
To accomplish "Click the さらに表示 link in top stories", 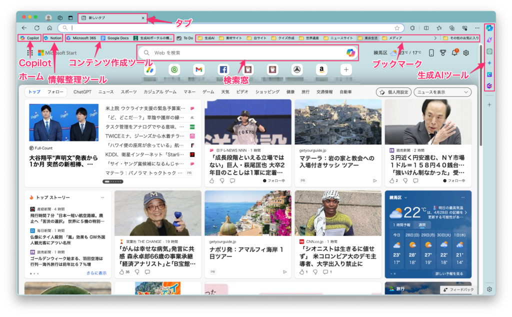I will [96, 273].
